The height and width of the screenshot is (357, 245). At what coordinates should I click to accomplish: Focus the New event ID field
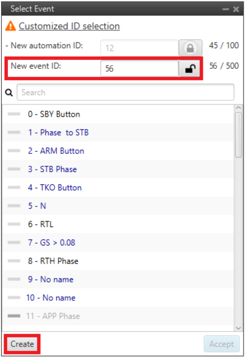[x=139, y=69]
